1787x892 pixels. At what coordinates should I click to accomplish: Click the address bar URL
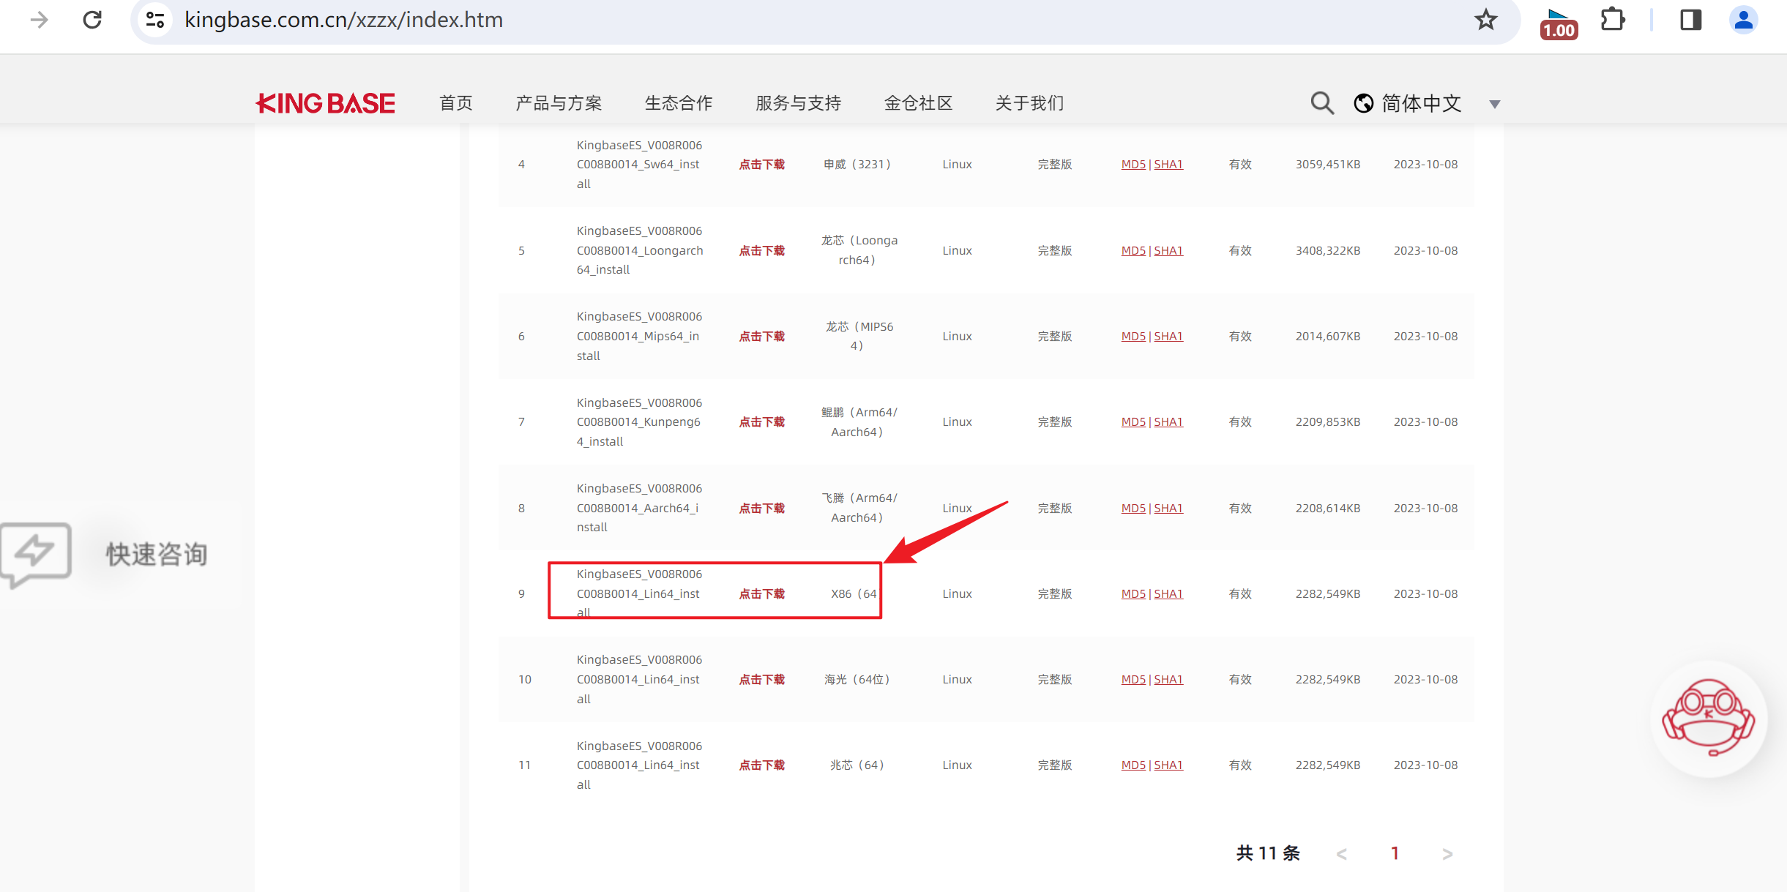click(x=343, y=20)
